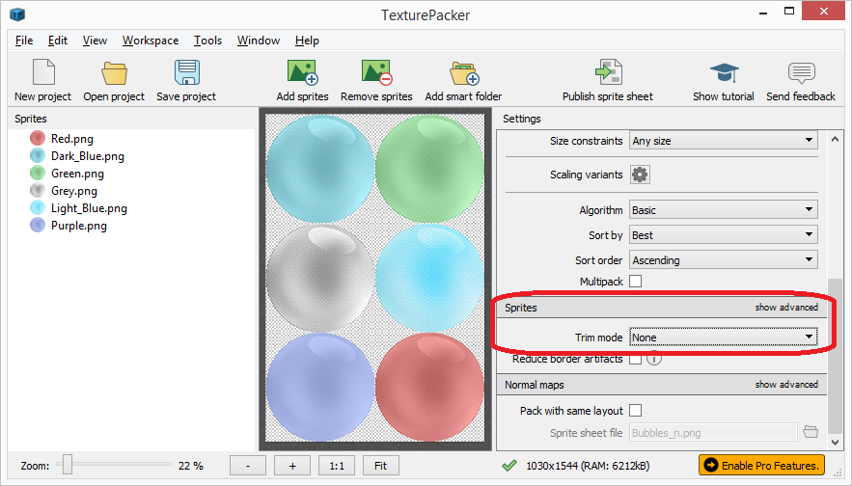The height and width of the screenshot is (486, 852).
Task: Show tutorial graduation cap icon
Action: coord(724,72)
